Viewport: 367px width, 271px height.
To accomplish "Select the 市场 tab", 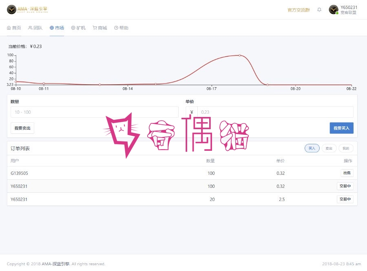I will (57, 28).
